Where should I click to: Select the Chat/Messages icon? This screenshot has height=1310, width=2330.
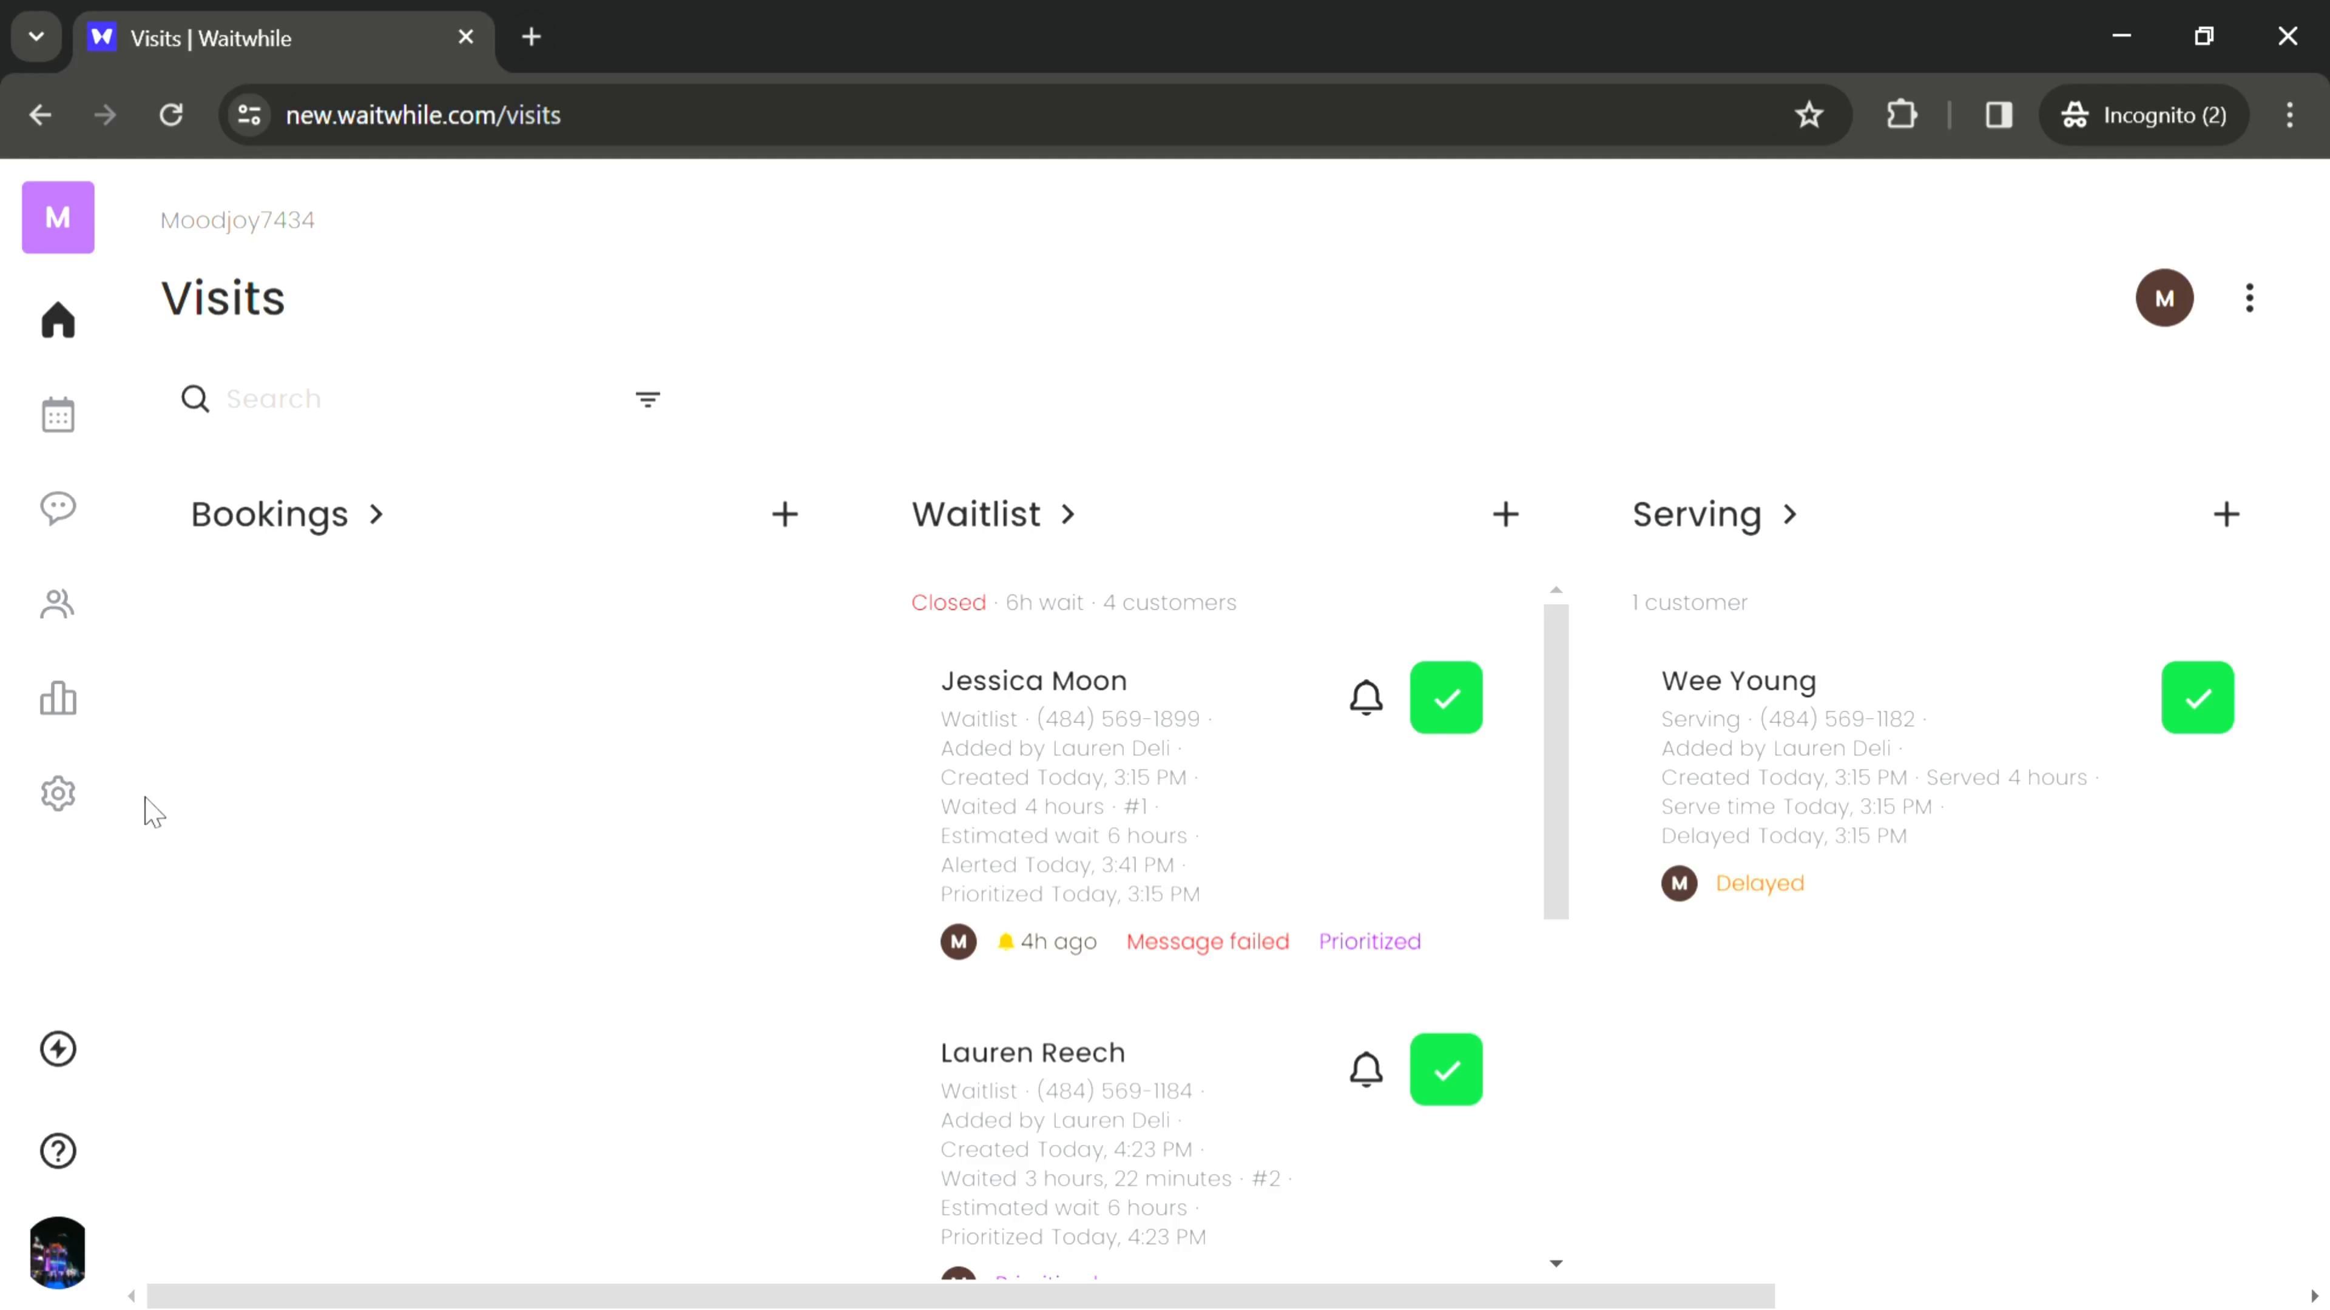point(58,509)
